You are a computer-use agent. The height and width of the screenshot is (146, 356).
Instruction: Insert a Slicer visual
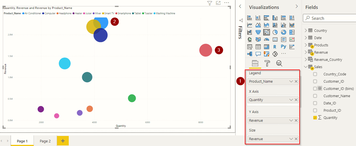[x=250, y=47]
